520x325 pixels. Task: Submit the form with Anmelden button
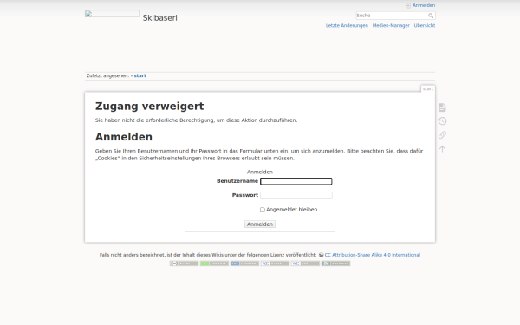click(x=260, y=224)
